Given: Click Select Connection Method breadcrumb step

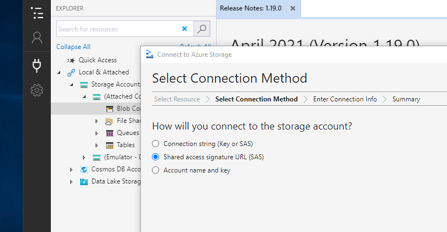Looking at the screenshot, I should (x=256, y=99).
